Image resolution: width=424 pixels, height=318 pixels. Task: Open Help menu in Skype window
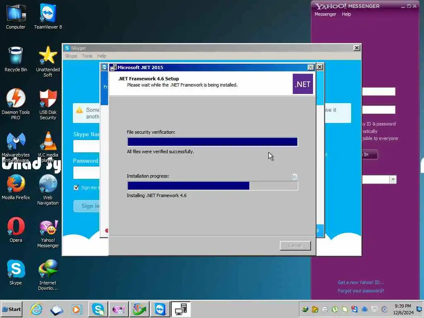coord(102,56)
